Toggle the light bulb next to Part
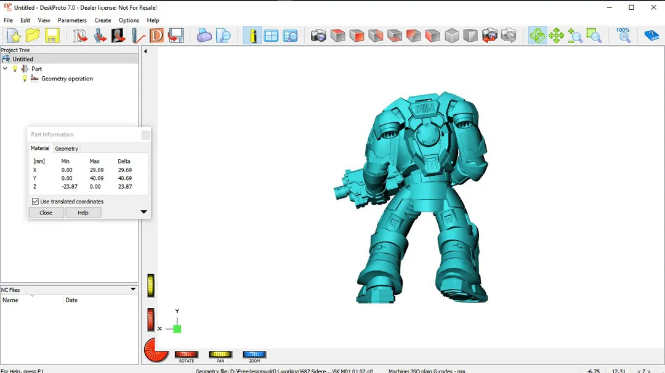Viewport: 665px width, 373px height. coord(15,69)
